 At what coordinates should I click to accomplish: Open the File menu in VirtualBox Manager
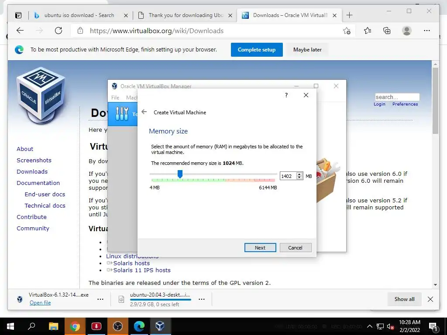115,97
